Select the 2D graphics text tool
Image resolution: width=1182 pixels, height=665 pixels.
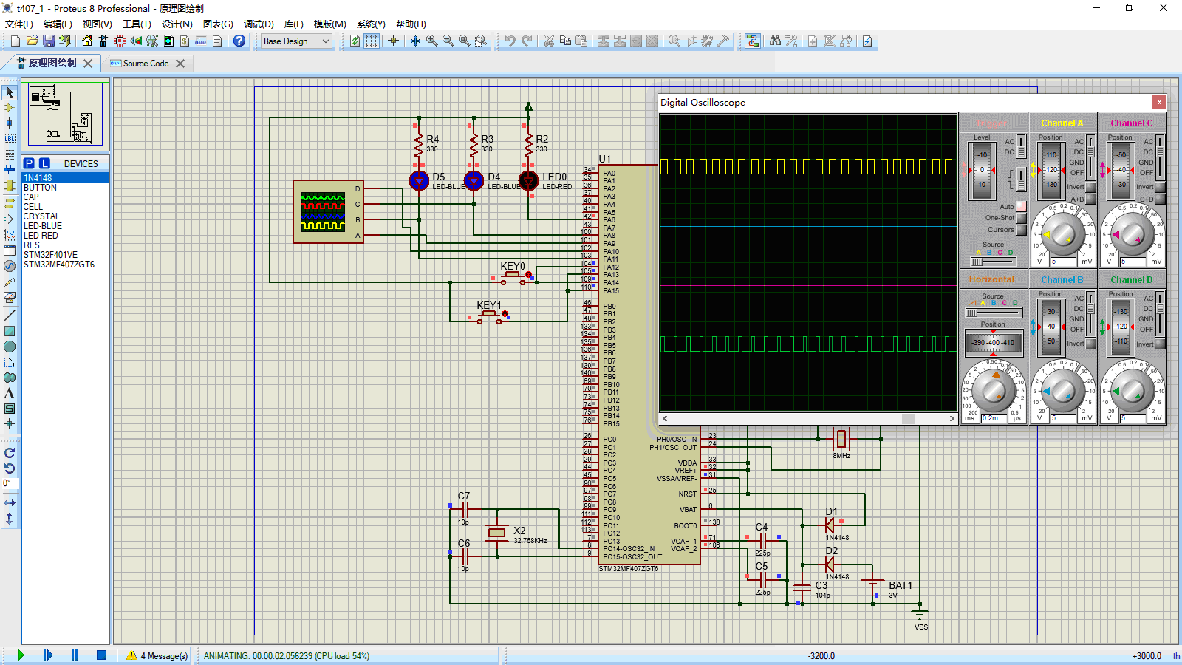[10, 390]
